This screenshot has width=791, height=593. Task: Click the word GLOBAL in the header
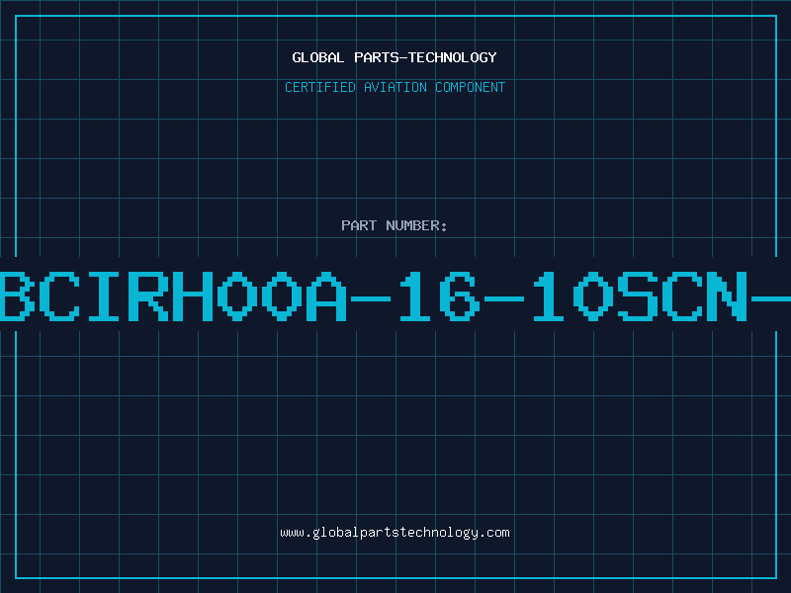pos(317,57)
